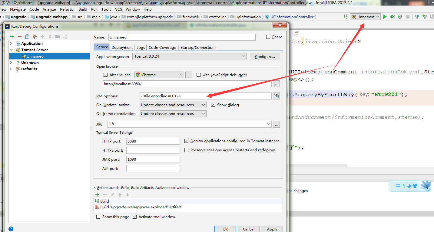The height and width of the screenshot is (232, 434).
Task: Click the Configure... button
Action: (x=265, y=56)
